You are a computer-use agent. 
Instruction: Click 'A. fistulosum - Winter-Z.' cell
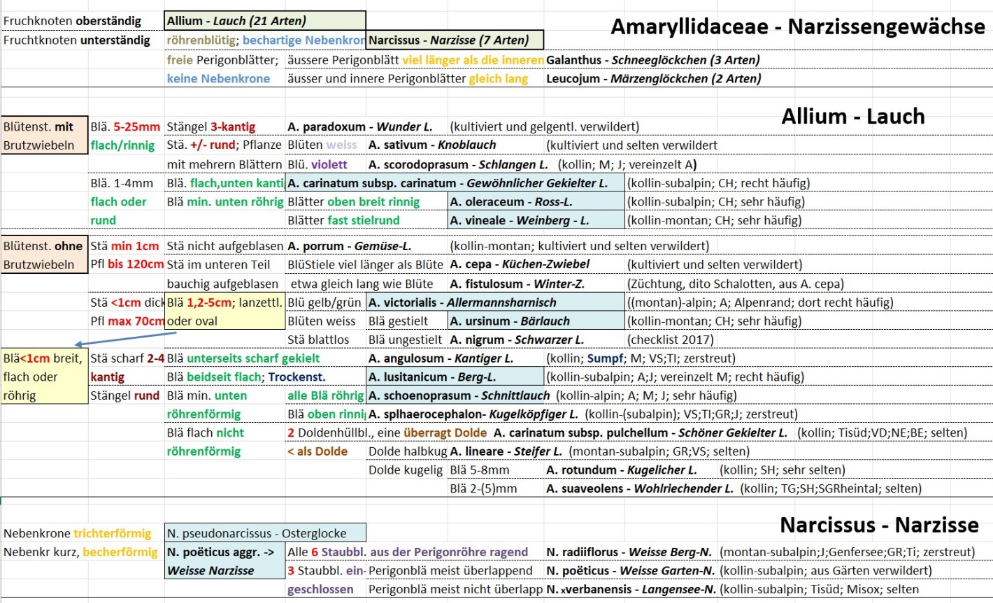point(517,284)
